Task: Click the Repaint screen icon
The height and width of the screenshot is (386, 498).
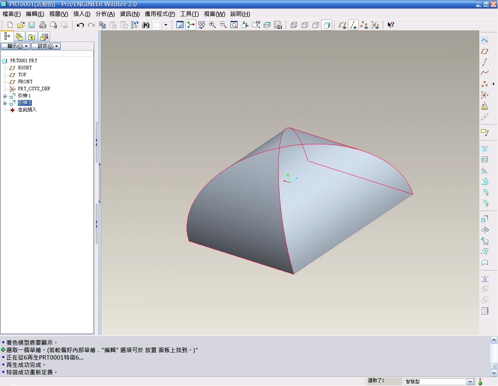Action: click(x=180, y=25)
